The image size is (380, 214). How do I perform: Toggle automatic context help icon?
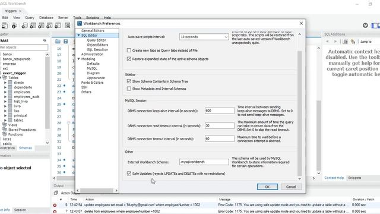353,42
